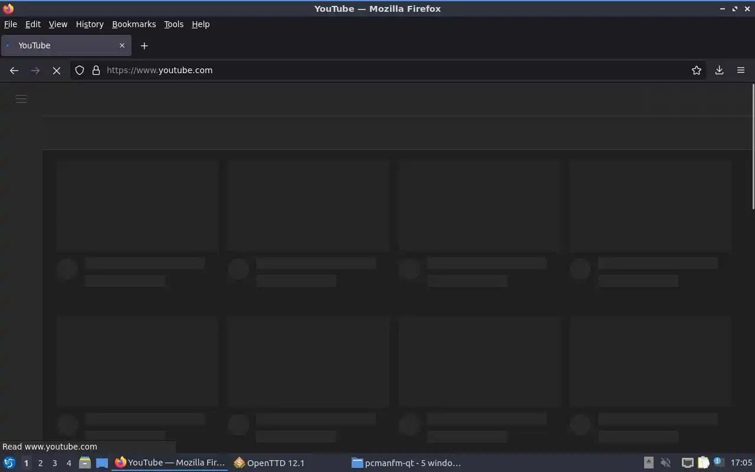The height and width of the screenshot is (472, 755).
Task: Show site security padlock info
Action: point(96,70)
